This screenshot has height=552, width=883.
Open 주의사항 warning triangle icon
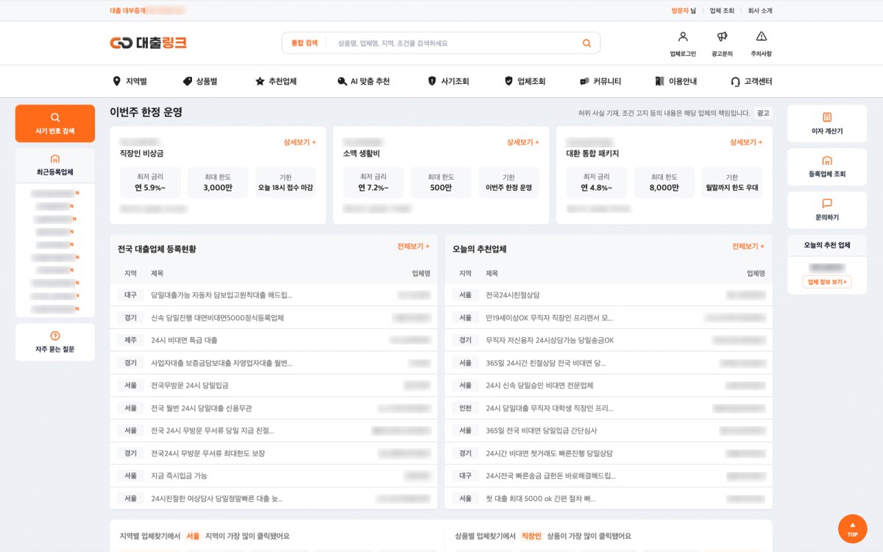point(761,36)
